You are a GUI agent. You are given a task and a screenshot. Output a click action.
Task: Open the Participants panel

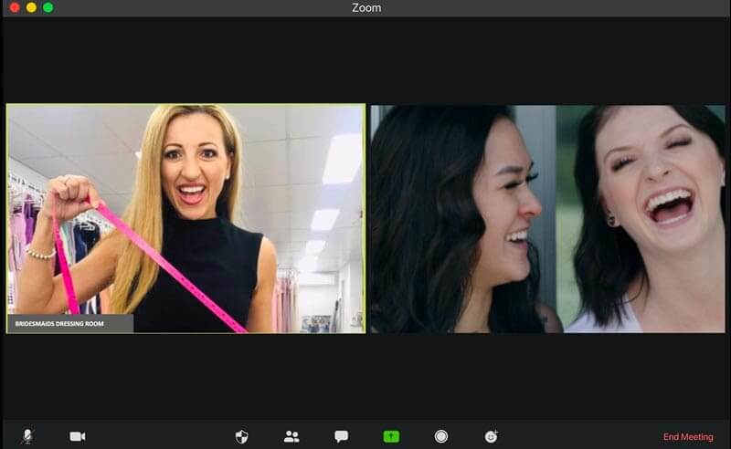coord(291,436)
